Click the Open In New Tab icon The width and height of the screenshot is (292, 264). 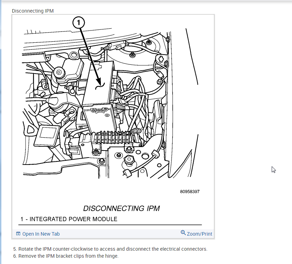coord(18,234)
